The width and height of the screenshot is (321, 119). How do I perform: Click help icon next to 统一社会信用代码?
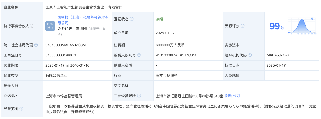click(x=36, y=45)
